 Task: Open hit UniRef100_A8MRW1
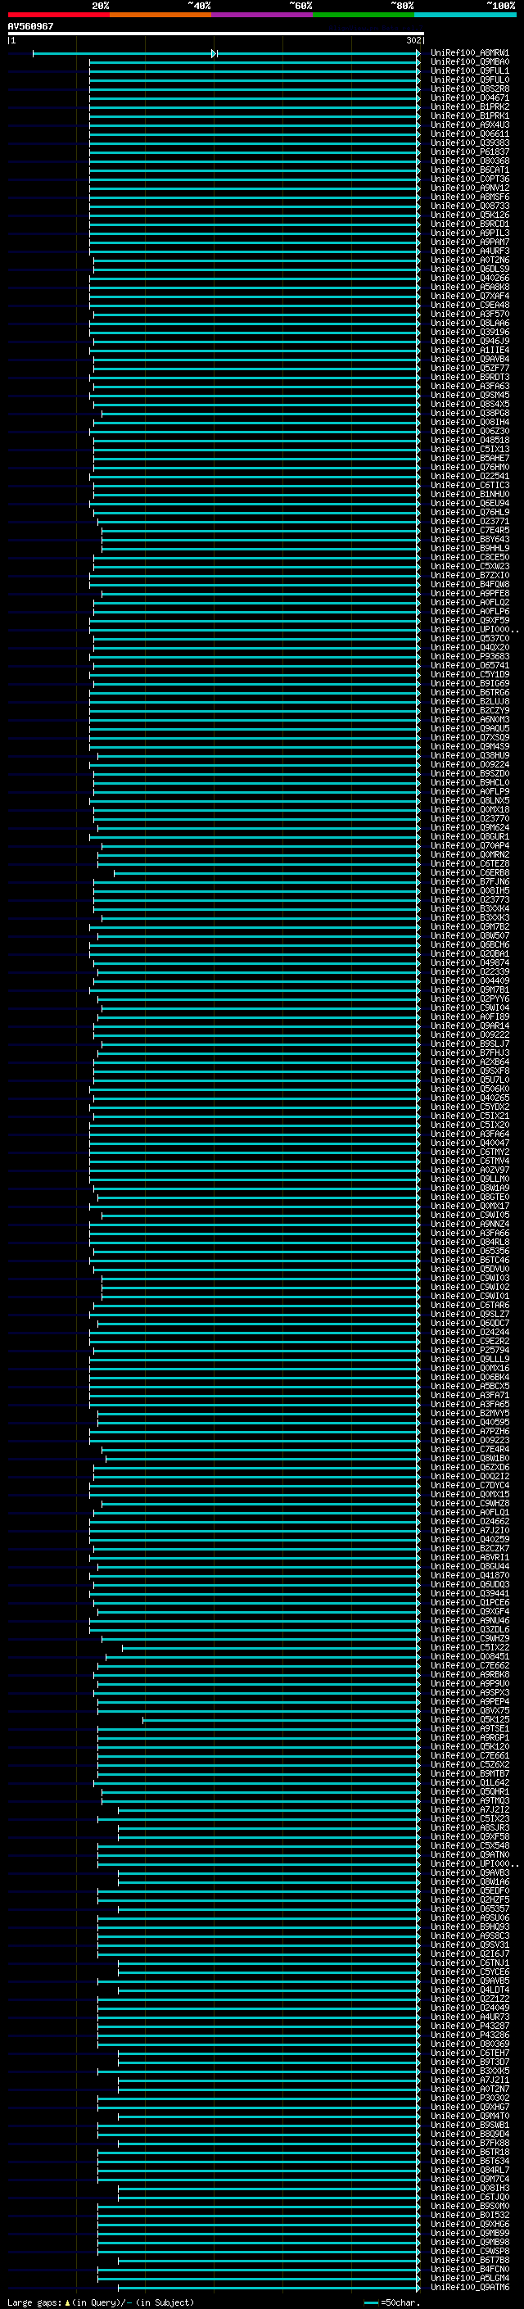(469, 53)
